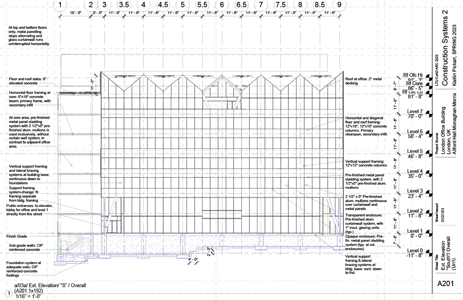Select the Level 0 label
Viewport: 463px width, 300px height.
tap(415, 251)
